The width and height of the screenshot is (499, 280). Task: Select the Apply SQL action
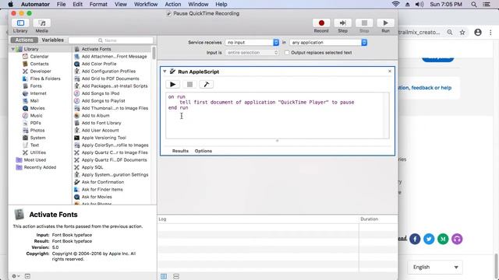[x=92, y=167]
